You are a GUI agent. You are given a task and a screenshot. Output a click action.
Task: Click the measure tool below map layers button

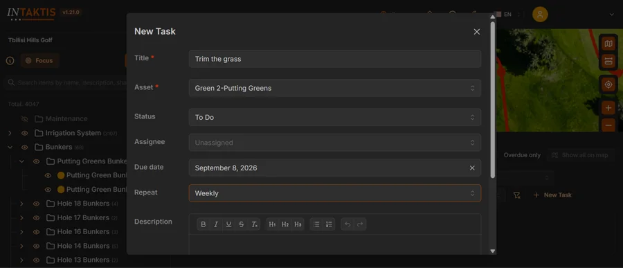[608, 61]
